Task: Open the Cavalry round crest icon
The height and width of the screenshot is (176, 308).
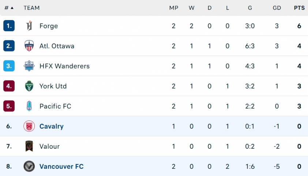Action: pos(29,126)
